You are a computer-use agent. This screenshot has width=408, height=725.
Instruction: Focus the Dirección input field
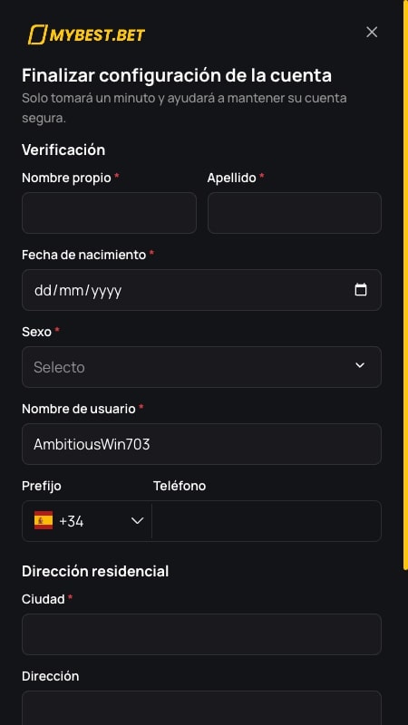click(x=201, y=708)
